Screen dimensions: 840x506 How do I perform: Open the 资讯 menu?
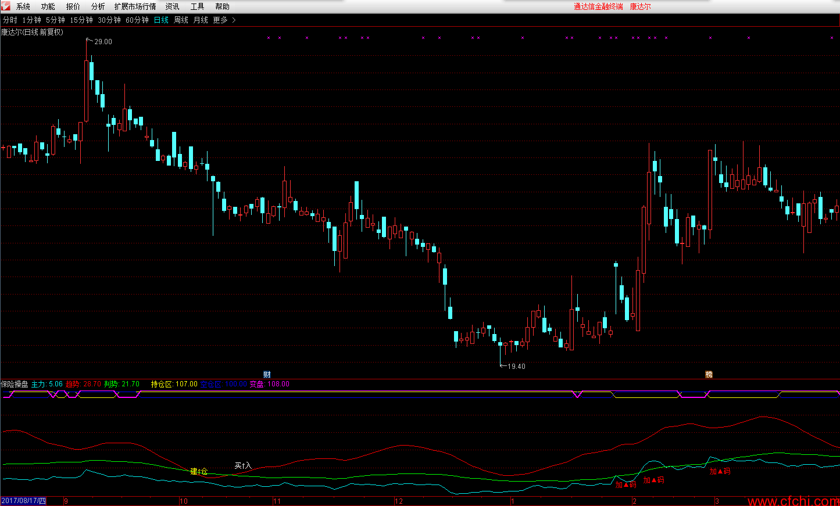173,7
